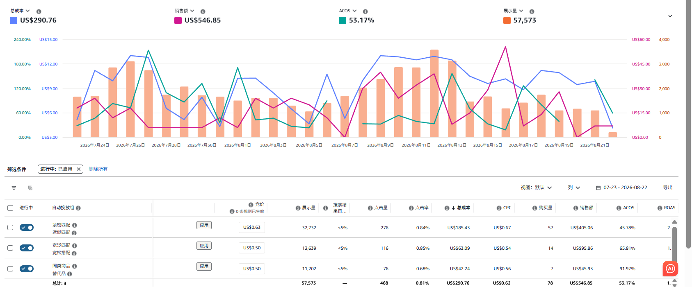Select the 宽泛匹配 row checkbox

10,248
